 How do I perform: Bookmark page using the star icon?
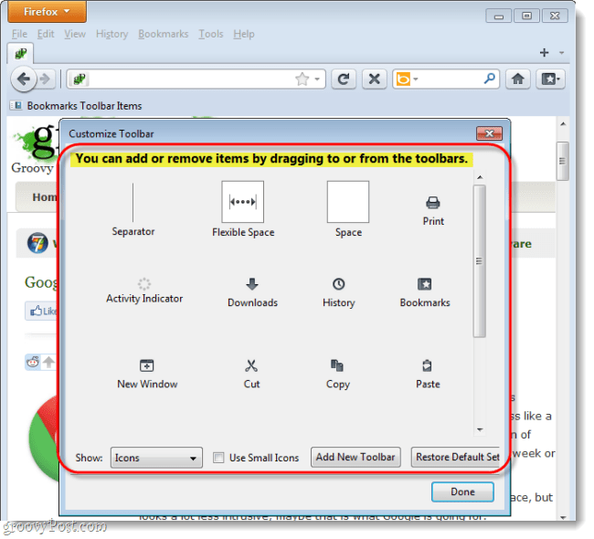(302, 79)
